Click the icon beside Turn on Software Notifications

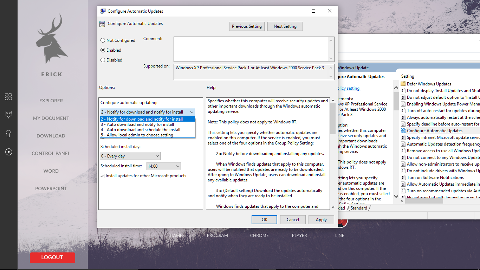[x=403, y=178]
